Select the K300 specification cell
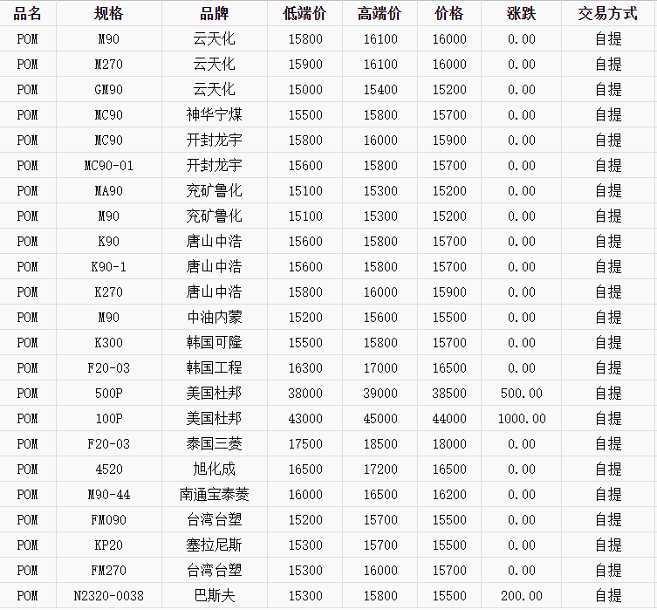 pyautogui.click(x=108, y=343)
